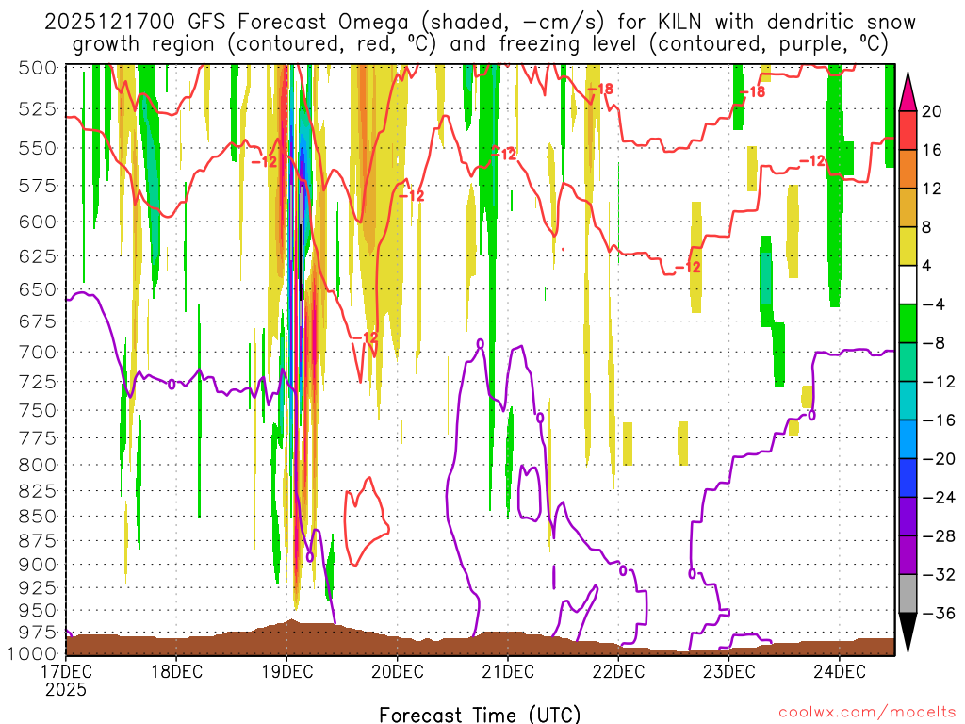Click the 800 pressure level label
This screenshot has width=965, height=724.
click(38, 466)
